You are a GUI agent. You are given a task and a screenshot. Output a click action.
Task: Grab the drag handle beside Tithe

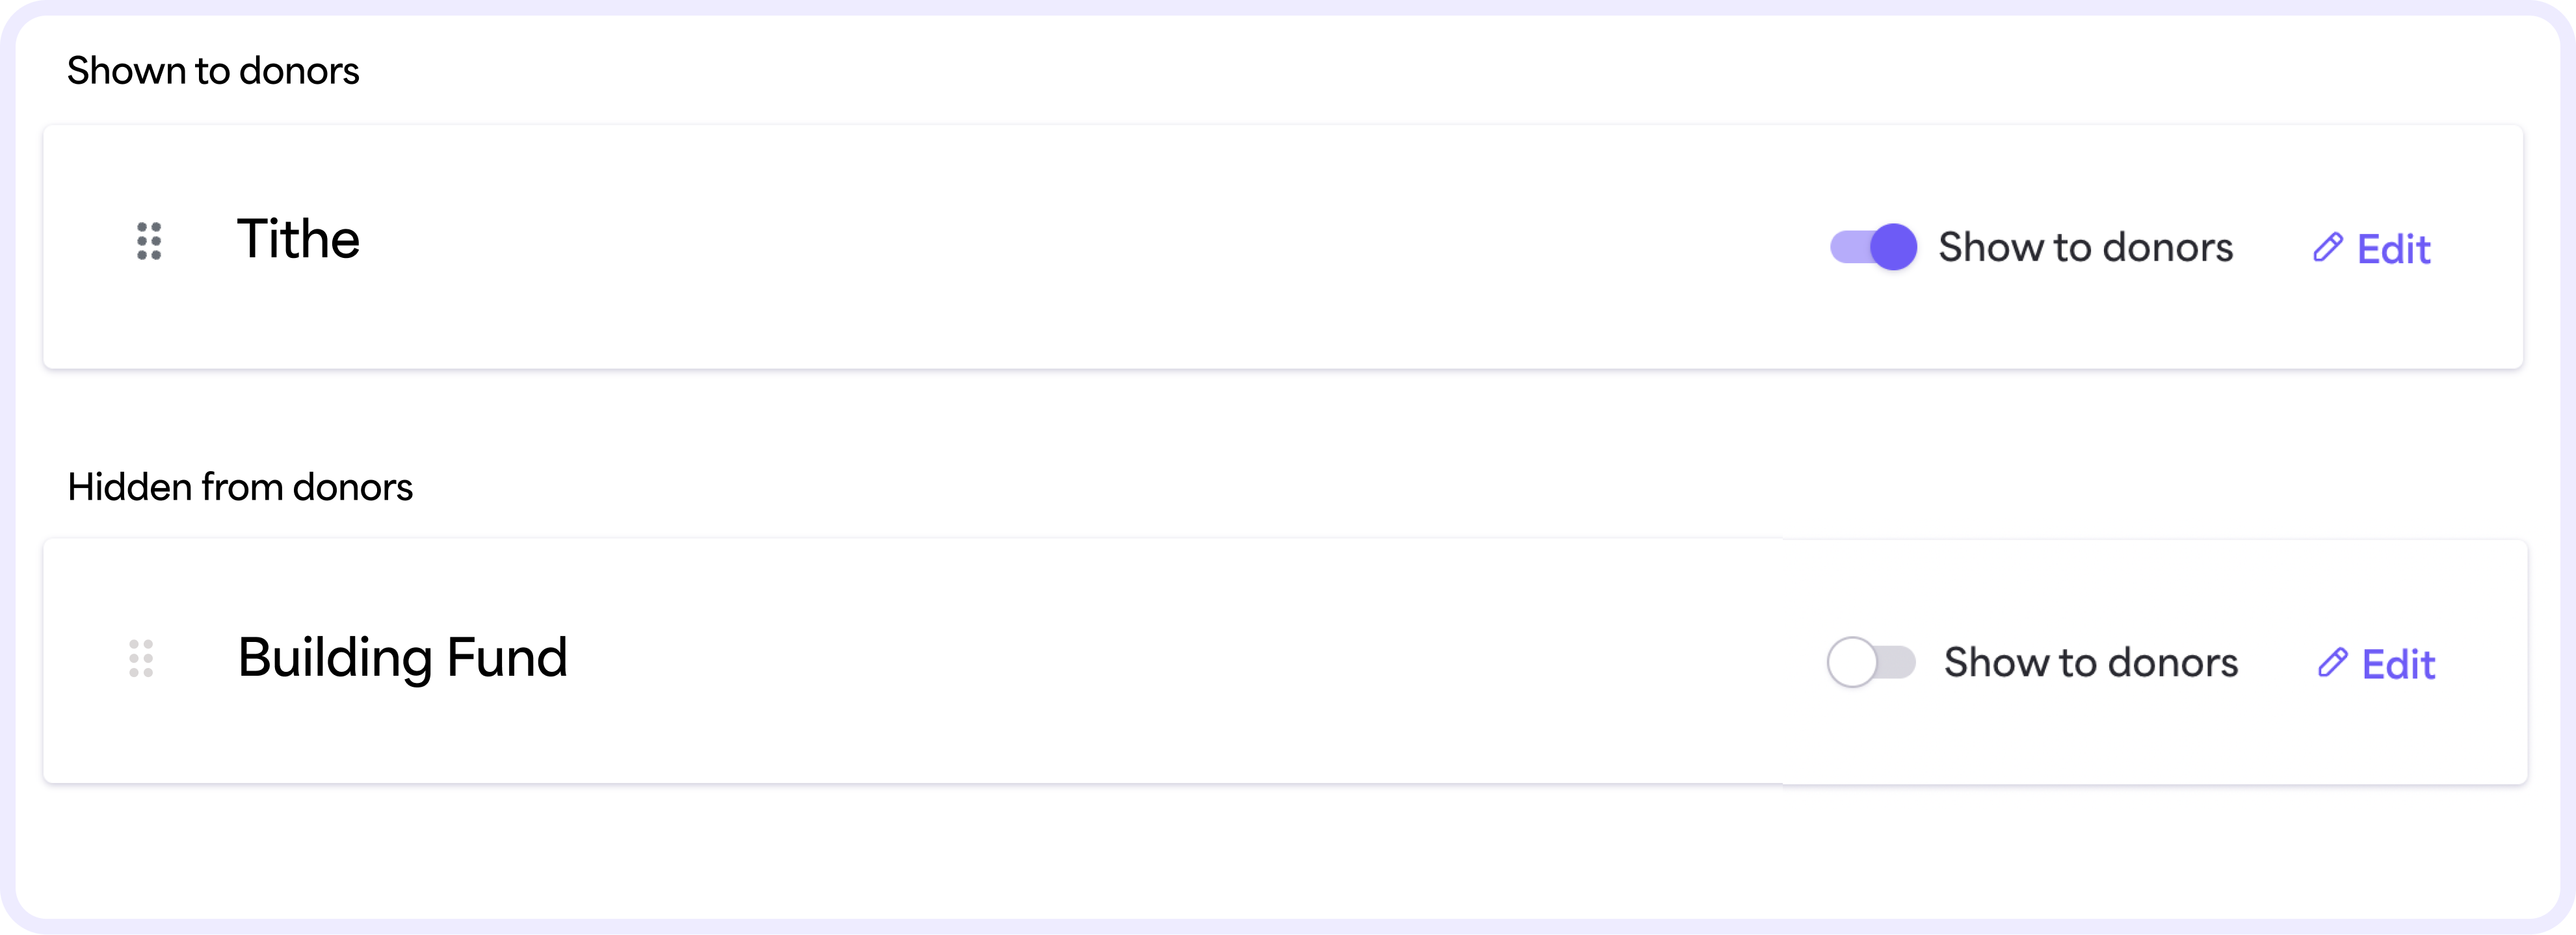click(149, 241)
